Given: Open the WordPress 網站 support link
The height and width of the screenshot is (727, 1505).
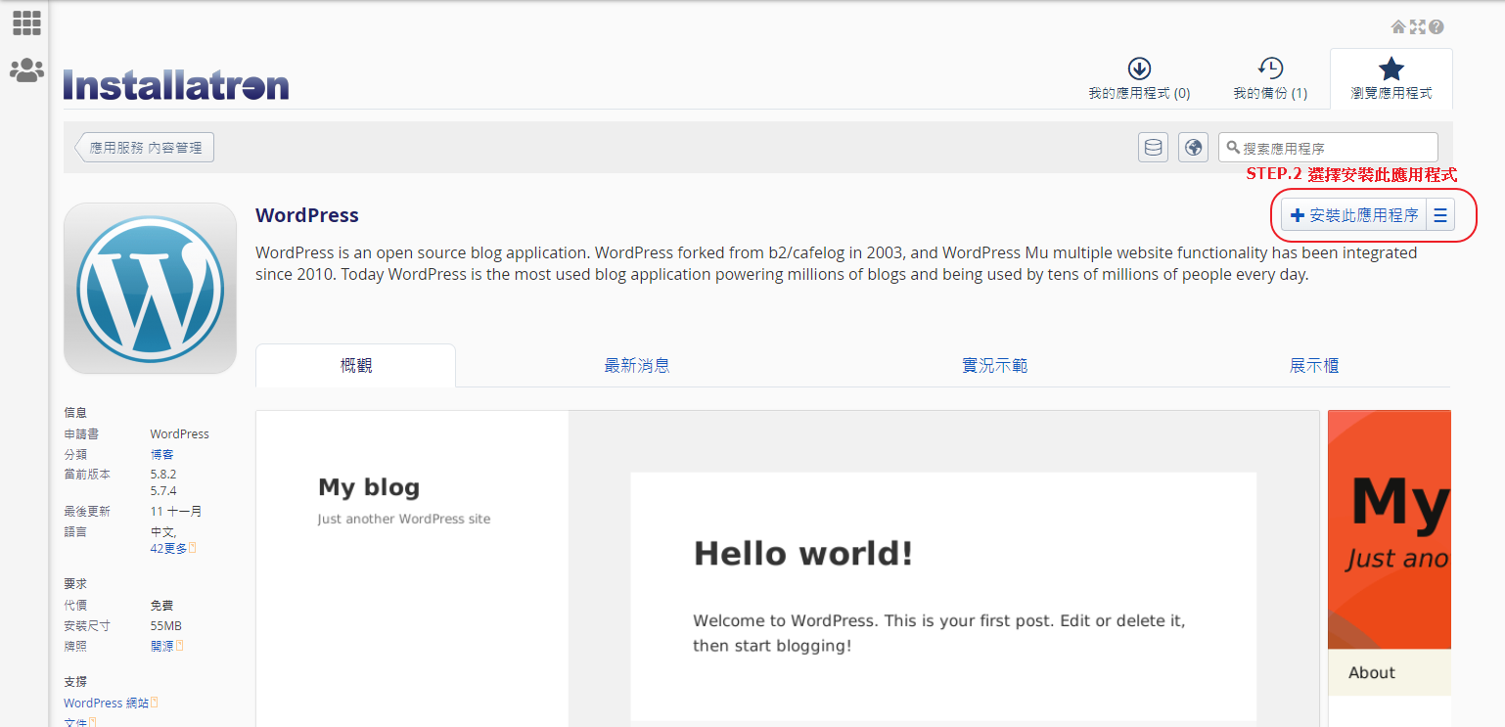Looking at the screenshot, I should pyautogui.click(x=107, y=703).
